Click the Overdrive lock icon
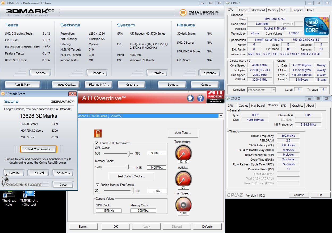 pyautogui.click(x=98, y=133)
